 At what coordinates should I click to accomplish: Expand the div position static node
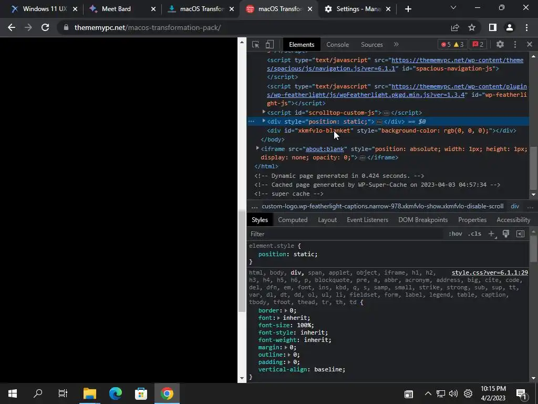[264, 121]
